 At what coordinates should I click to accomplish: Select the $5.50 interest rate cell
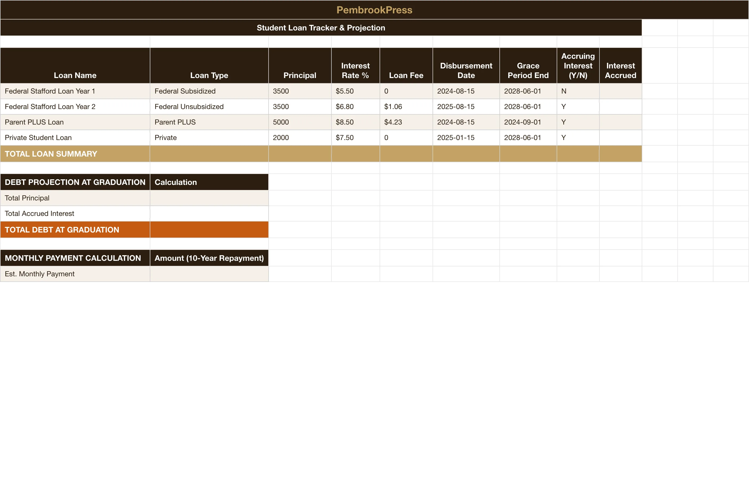click(x=356, y=91)
